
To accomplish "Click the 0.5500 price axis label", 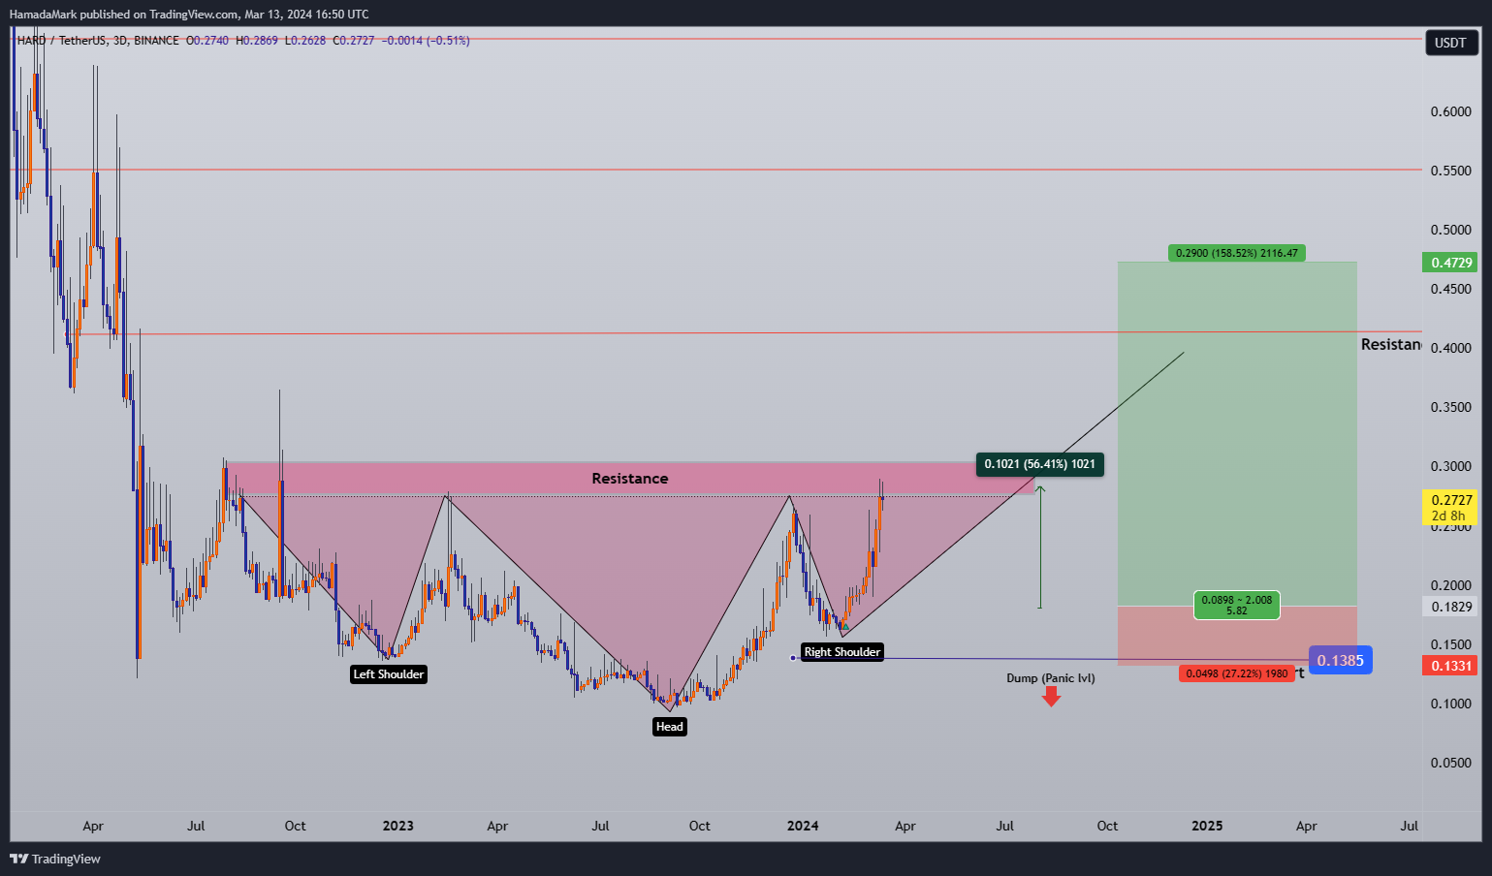I will [1451, 171].
